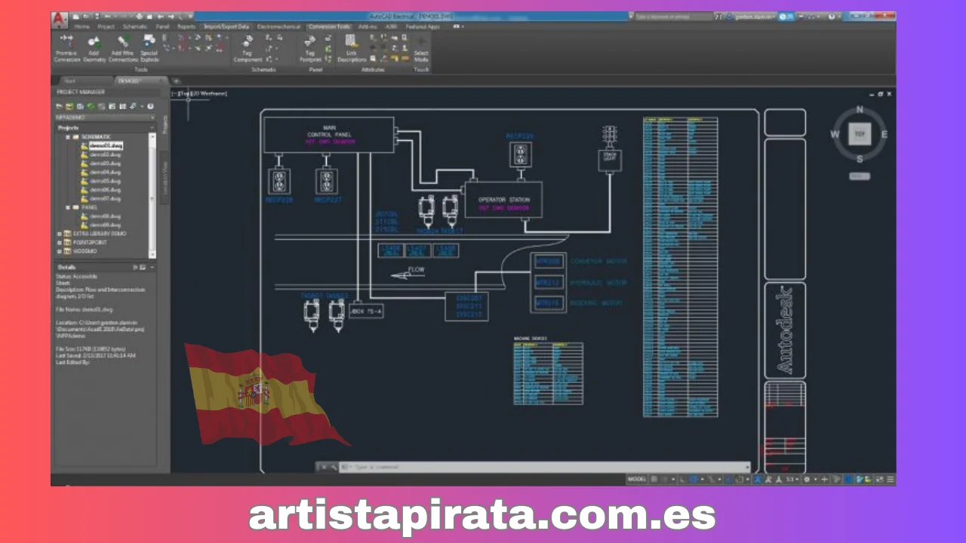
Task: Select demo02.dwg in the project tree
Action: [105, 155]
